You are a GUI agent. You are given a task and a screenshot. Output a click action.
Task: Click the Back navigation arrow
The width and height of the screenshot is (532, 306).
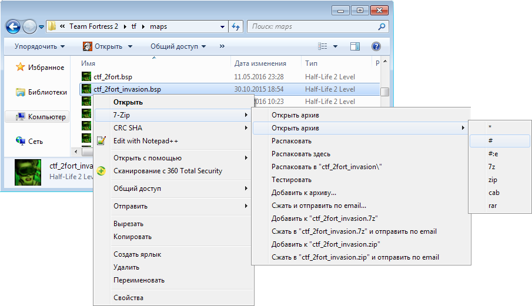pos(14,26)
